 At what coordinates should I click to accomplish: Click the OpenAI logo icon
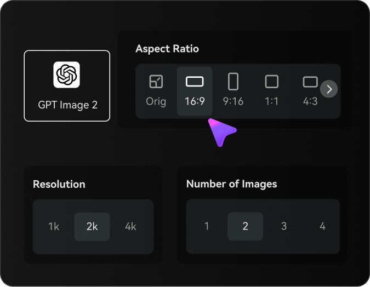tap(66, 74)
